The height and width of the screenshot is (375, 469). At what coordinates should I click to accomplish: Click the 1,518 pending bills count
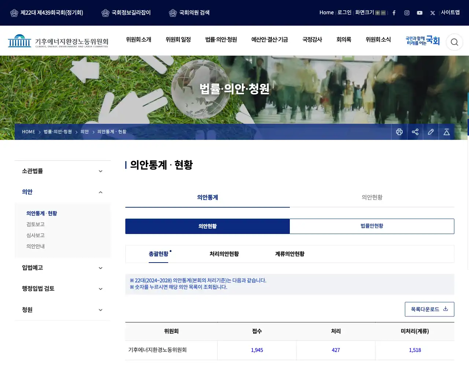click(x=415, y=350)
